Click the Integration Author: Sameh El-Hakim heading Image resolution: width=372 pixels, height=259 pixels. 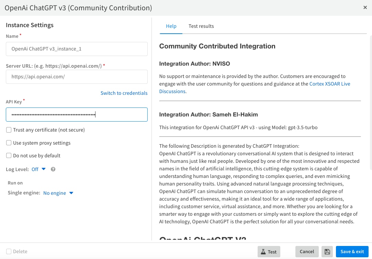[208, 115]
